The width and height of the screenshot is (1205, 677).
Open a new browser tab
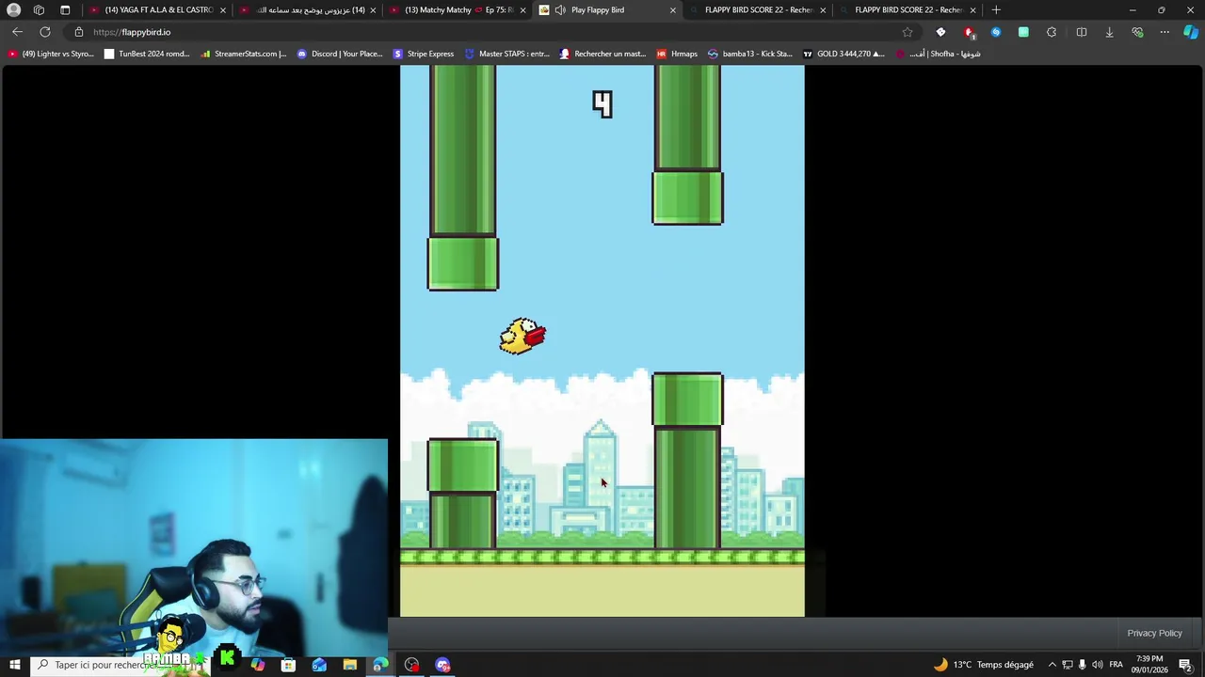point(996,9)
